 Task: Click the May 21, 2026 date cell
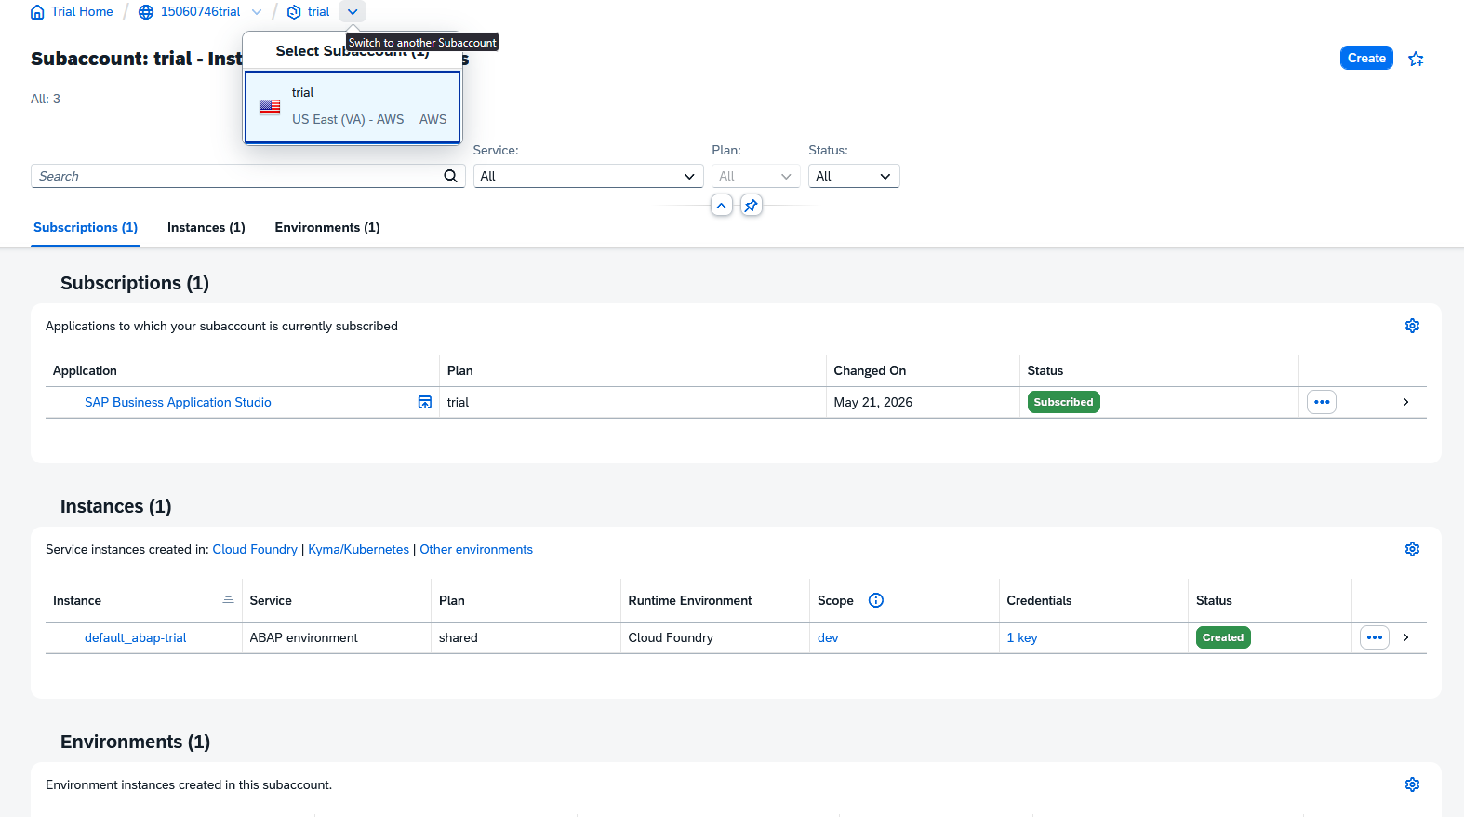[x=873, y=402]
